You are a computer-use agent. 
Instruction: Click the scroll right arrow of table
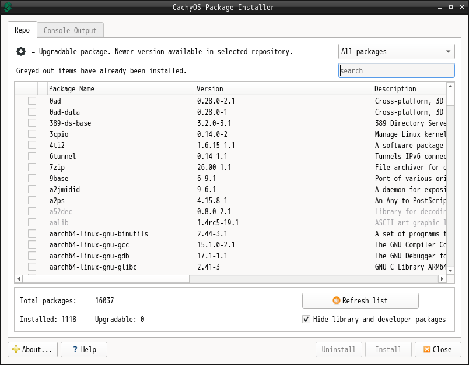pos(442,279)
